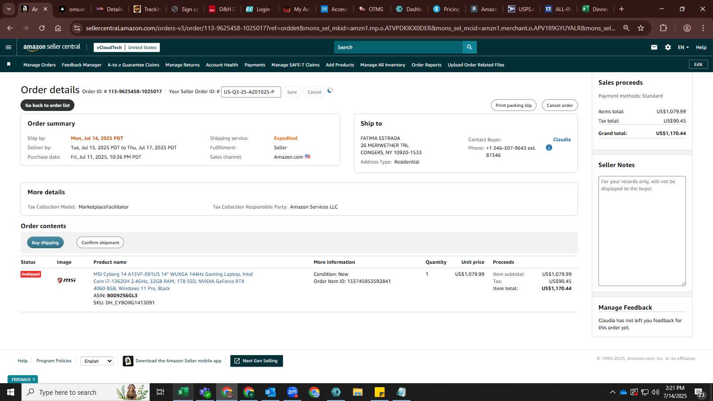713x401 pixels.
Task: Click the search magnifier button
Action: 469,47
